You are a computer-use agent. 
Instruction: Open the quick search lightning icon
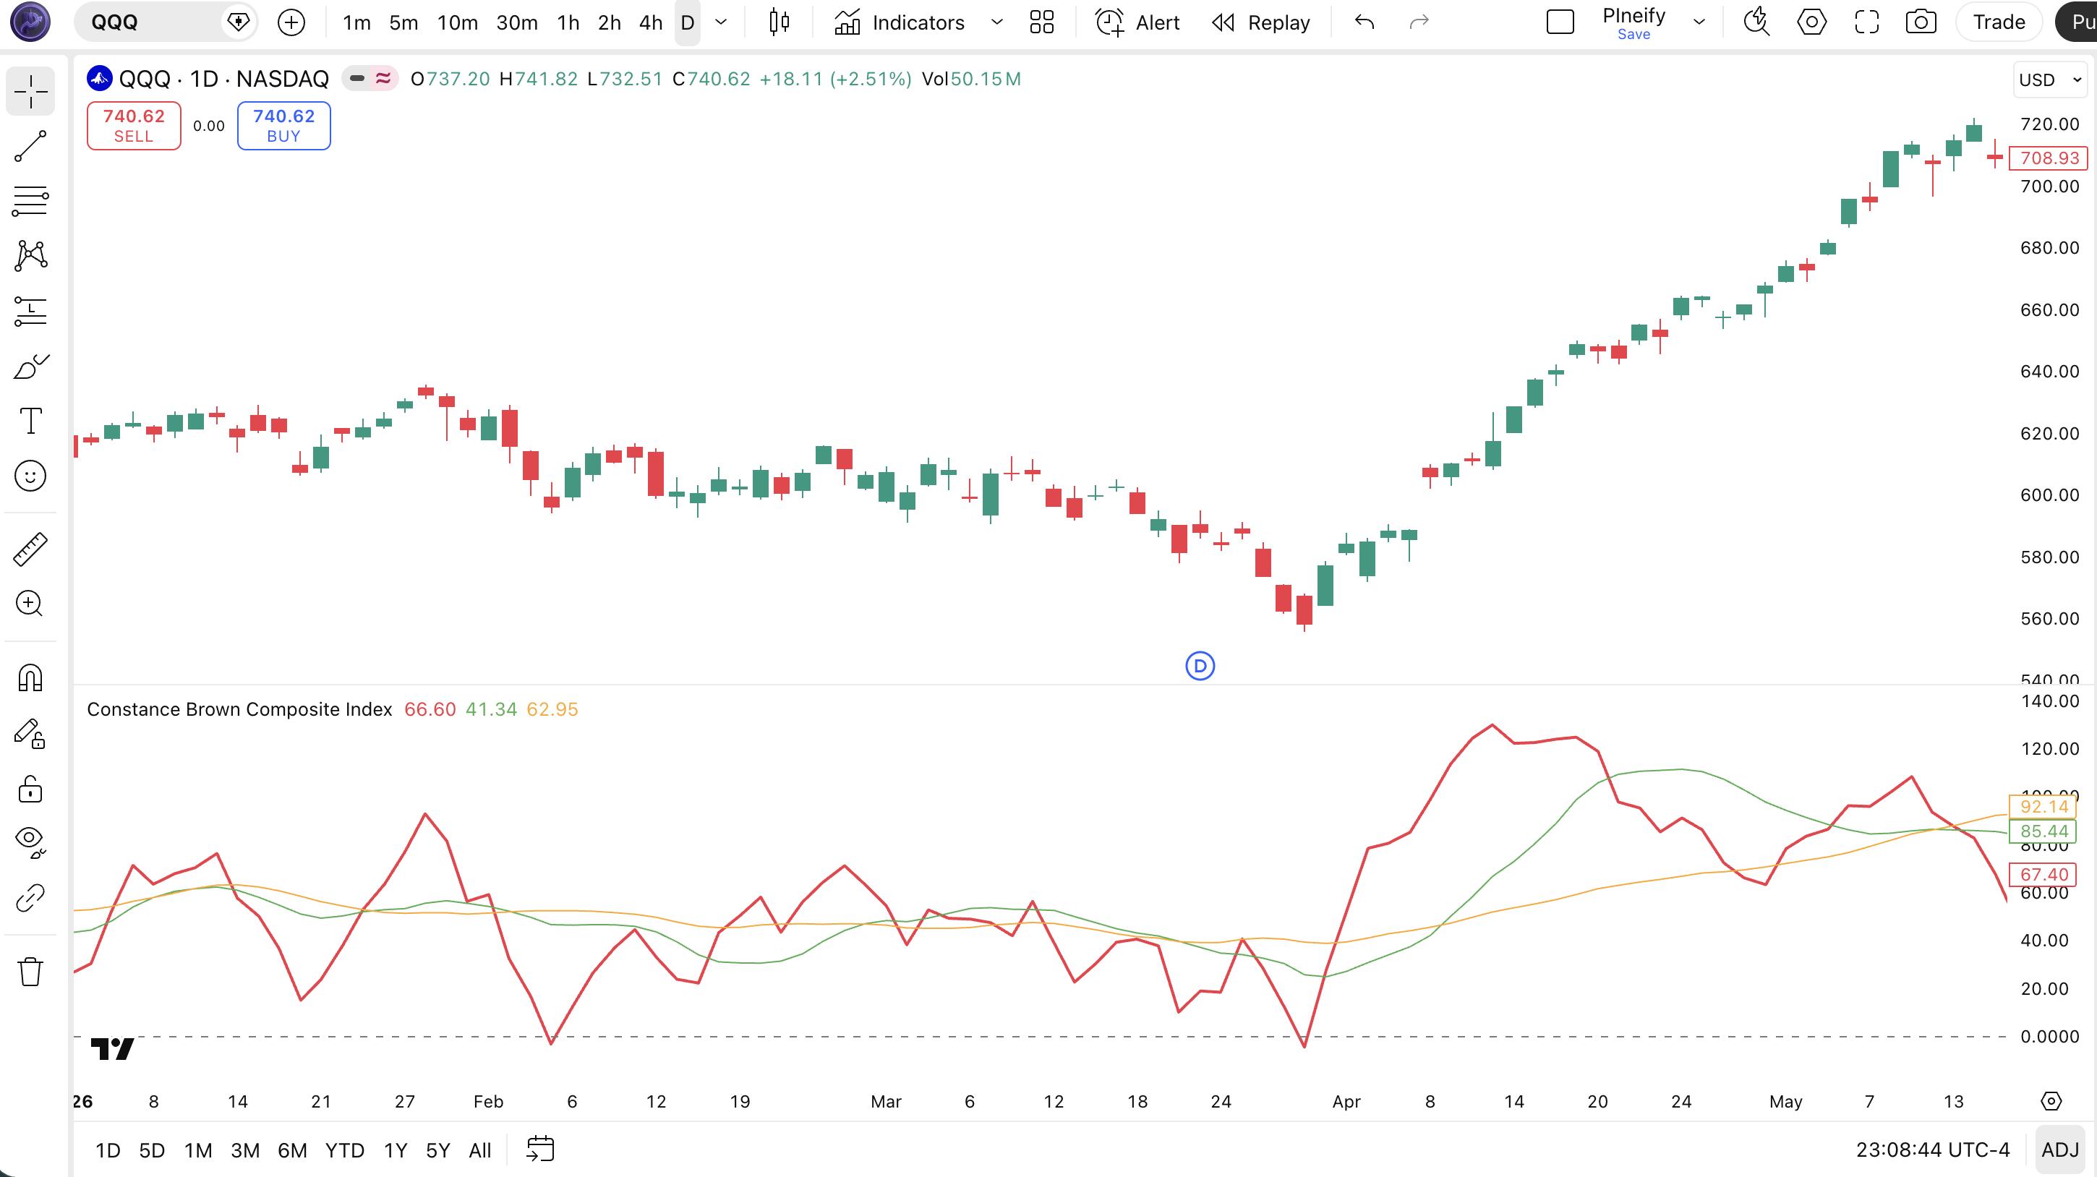[1756, 22]
